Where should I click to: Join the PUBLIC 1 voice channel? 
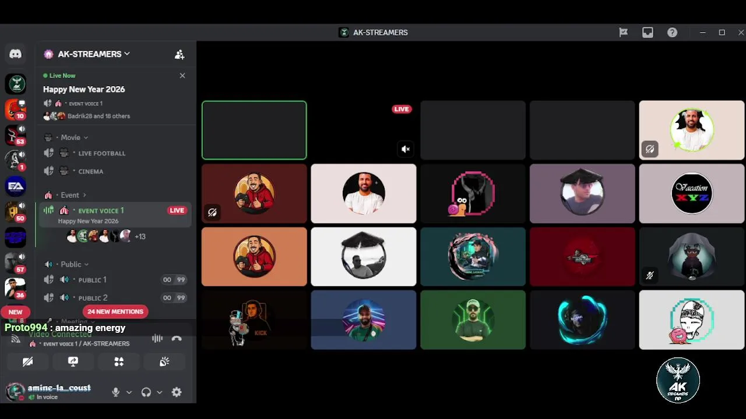(114, 280)
